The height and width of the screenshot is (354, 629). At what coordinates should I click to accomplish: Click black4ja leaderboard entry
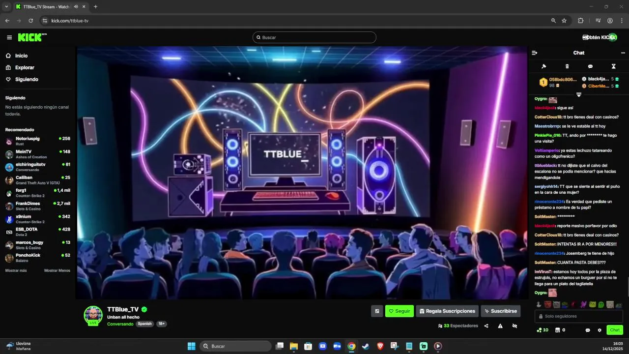pos(600,79)
